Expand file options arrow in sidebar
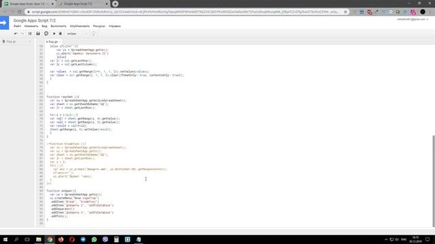The height and width of the screenshot is (244, 435). [30, 41]
